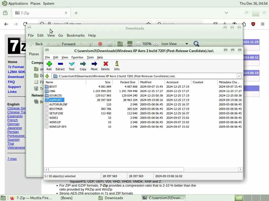Open the 7z Format link
The width and height of the screenshot is (269, 201).
tap(16, 67)
